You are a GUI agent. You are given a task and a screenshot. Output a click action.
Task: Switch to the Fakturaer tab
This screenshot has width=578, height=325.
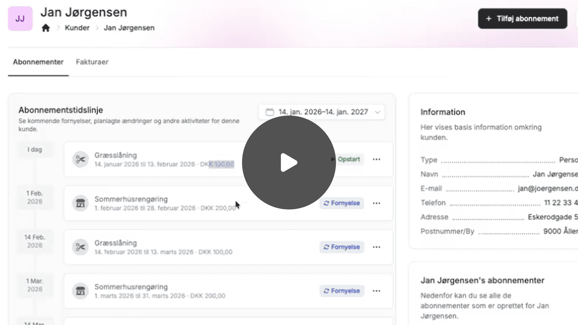pyautogui.click(x=92, y=62)
